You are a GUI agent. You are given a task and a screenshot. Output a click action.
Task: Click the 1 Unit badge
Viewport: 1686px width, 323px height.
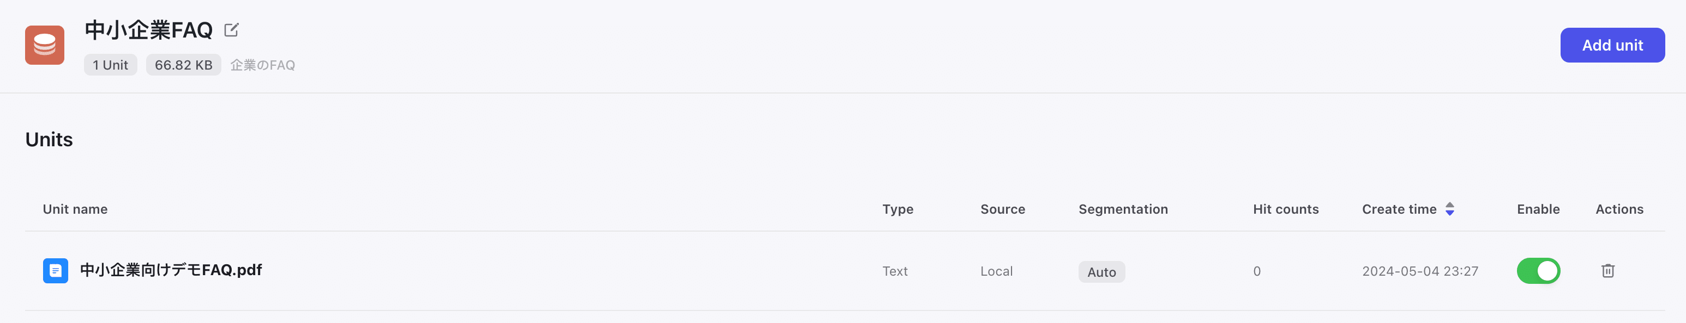click(110, 65)
